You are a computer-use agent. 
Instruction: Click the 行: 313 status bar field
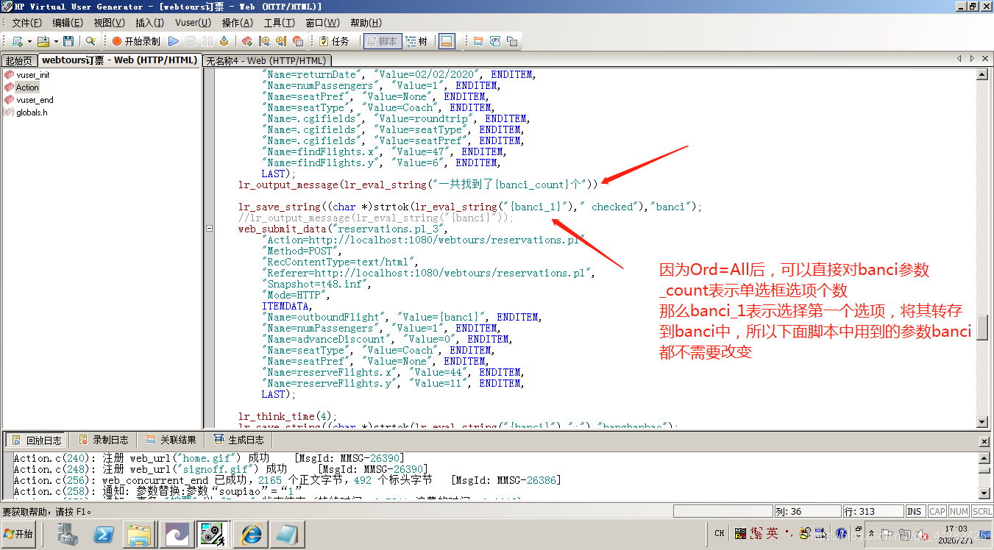(x=873, y=511)
